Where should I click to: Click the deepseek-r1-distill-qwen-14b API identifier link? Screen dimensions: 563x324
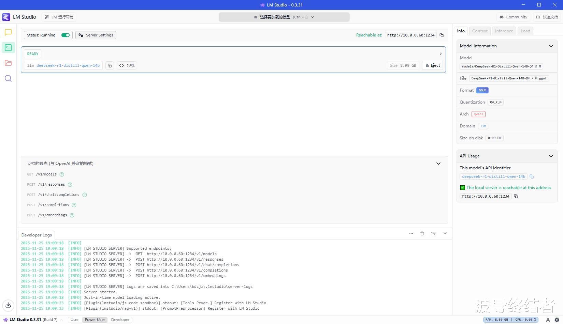493,176
